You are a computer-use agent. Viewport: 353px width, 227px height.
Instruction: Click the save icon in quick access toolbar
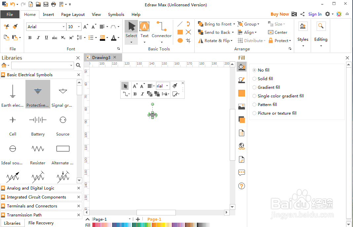pyautogui.click(x=46, y=4)
